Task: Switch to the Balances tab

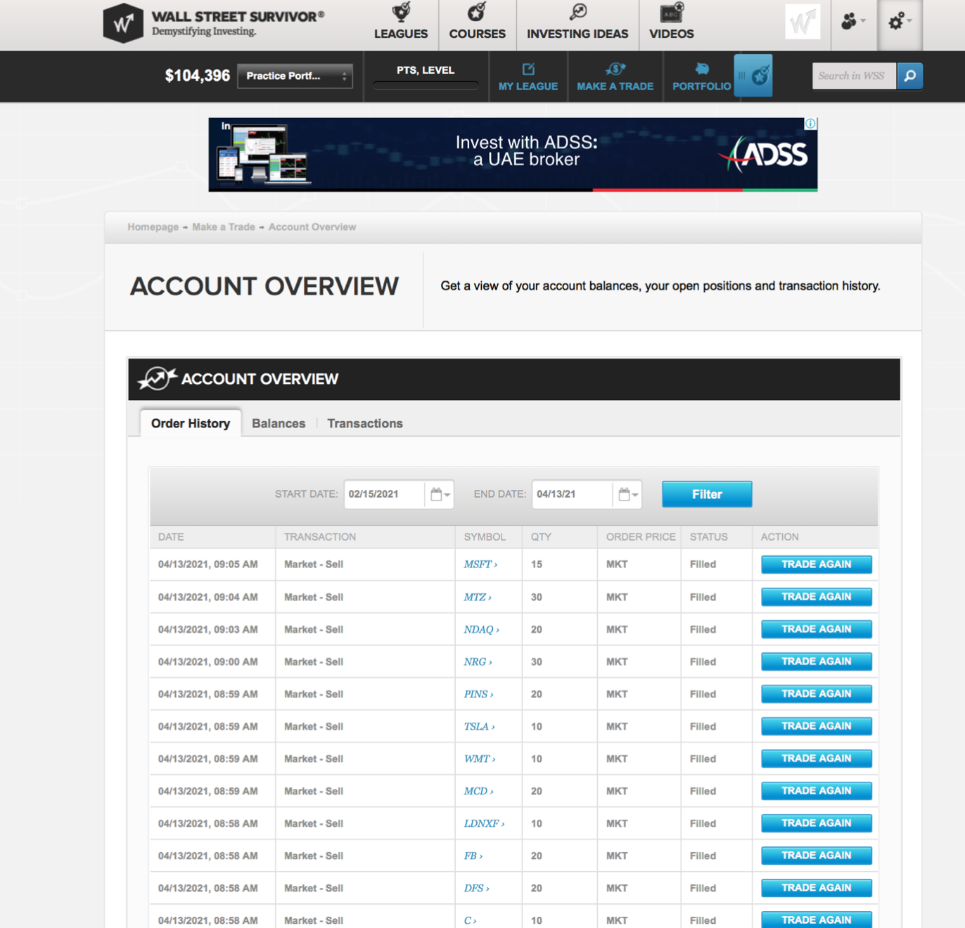Action: [x=279, y=423]
